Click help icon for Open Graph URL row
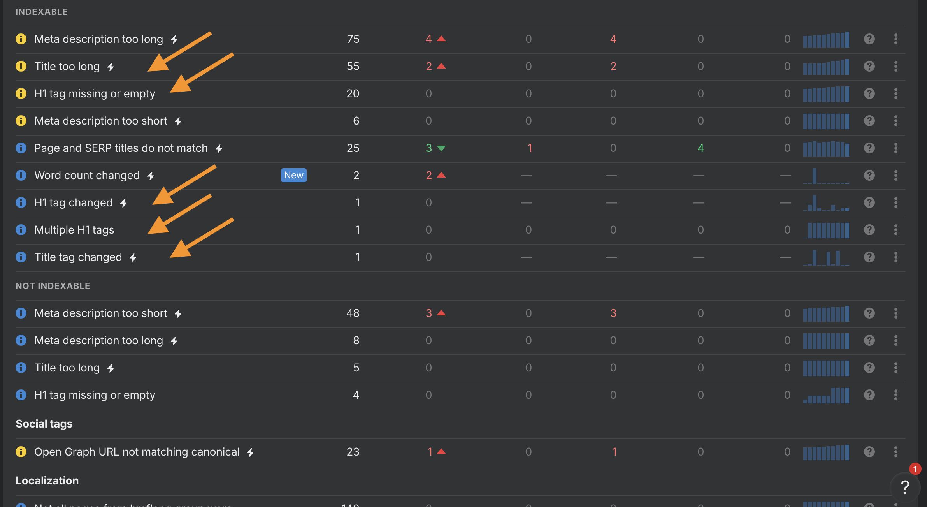Screen dimensions: 927x507 coord(869,452)
